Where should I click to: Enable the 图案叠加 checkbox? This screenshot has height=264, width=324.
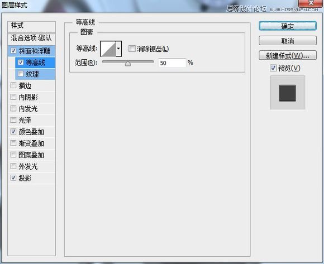pos(13,155)
